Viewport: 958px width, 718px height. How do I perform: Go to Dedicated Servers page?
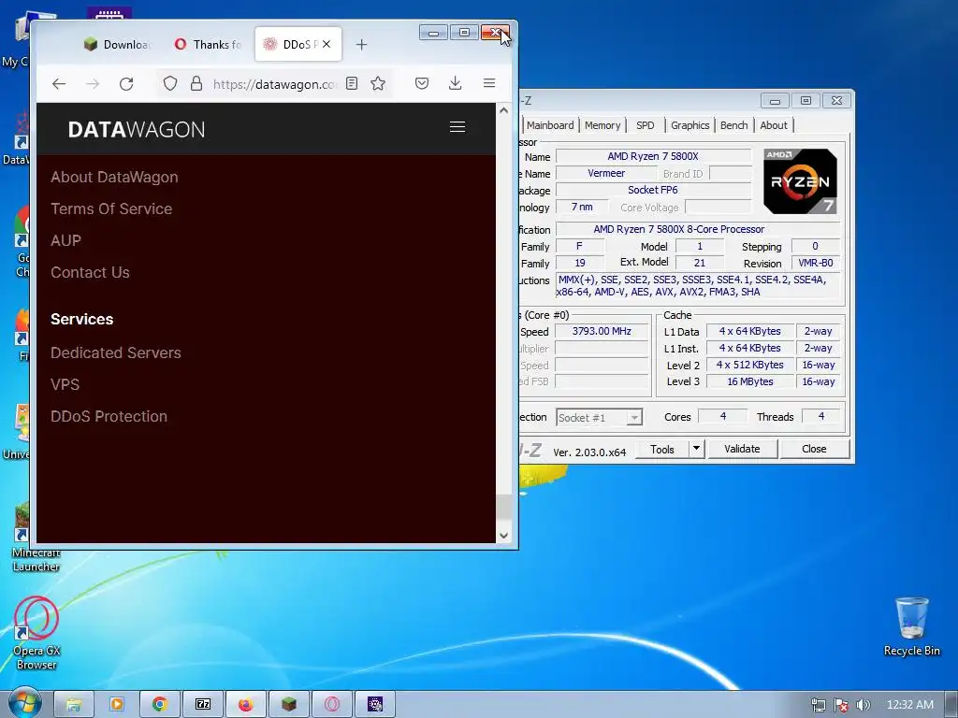pos(115,352)
